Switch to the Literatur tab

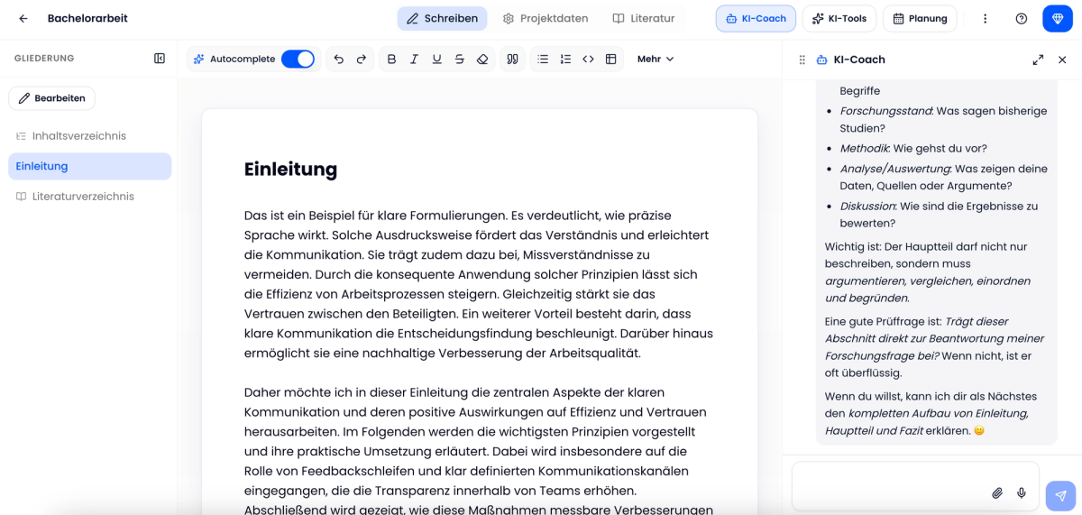(644, 18)
